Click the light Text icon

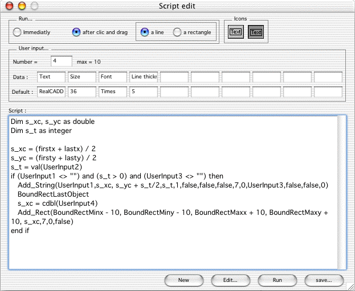235,32
